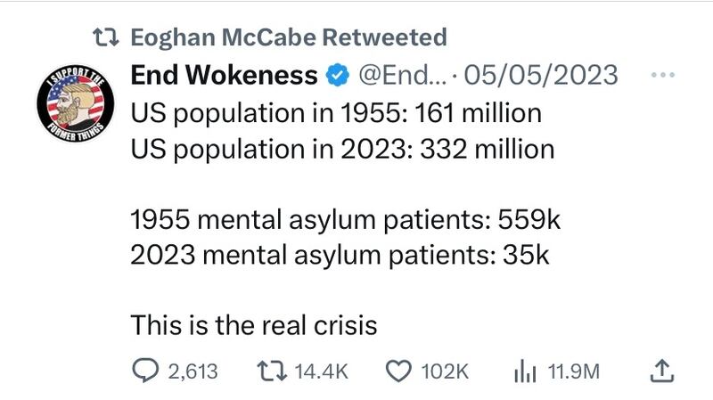Screen dimensions: 713x400
Task: Click the truncated @End... handle
Action: click(399, 77)
